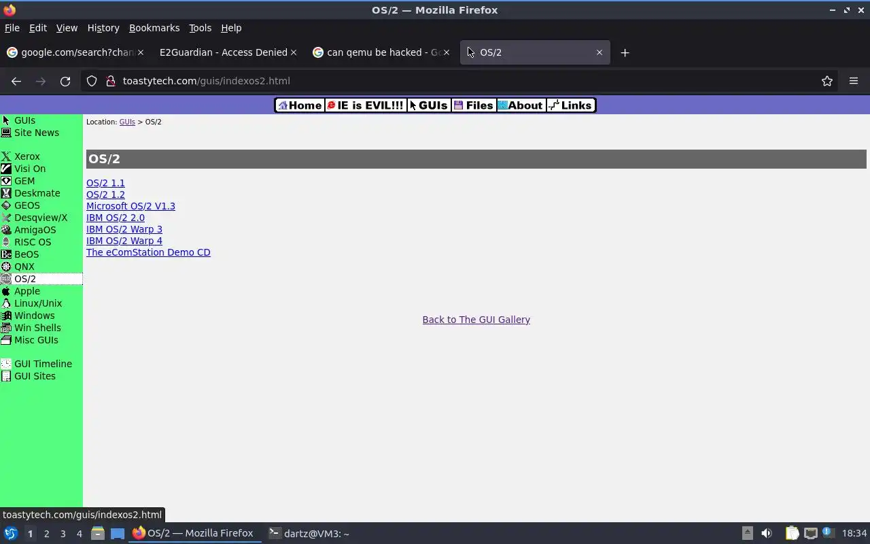Click the GUIs button in top navigation
870x544 pixels.
click(x=429, y=105)
